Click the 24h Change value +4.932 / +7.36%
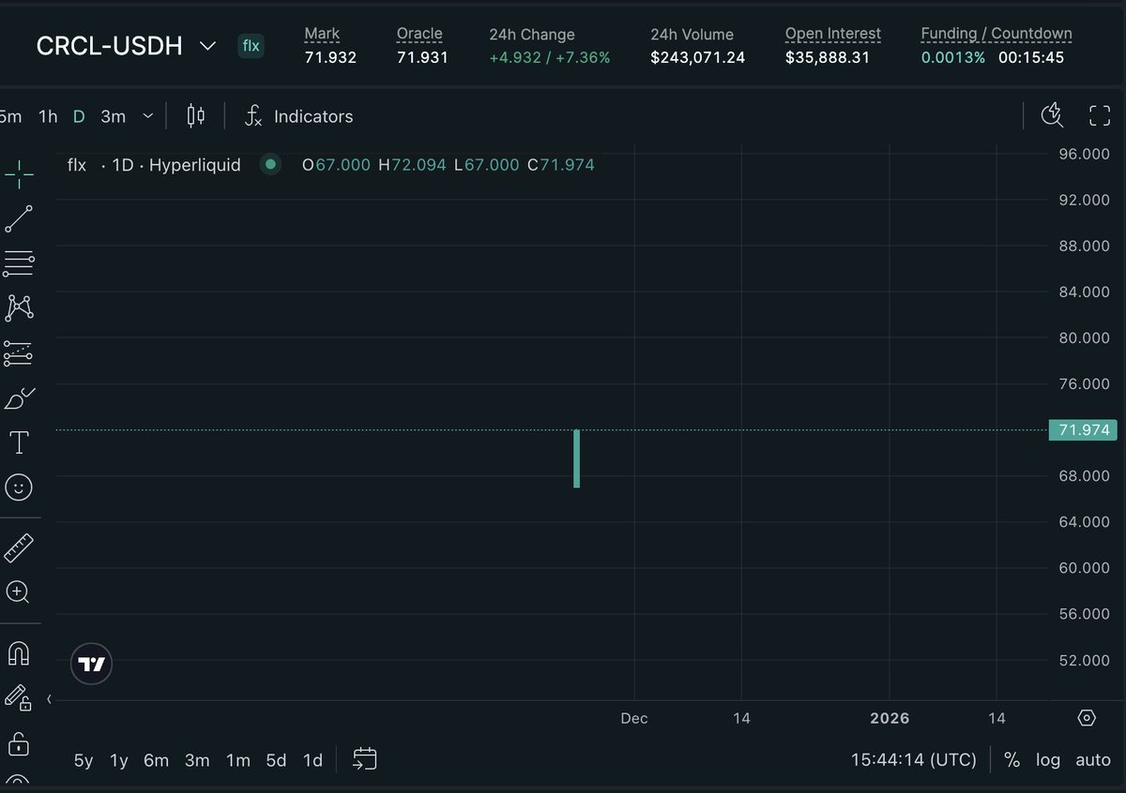 (550, 57)
